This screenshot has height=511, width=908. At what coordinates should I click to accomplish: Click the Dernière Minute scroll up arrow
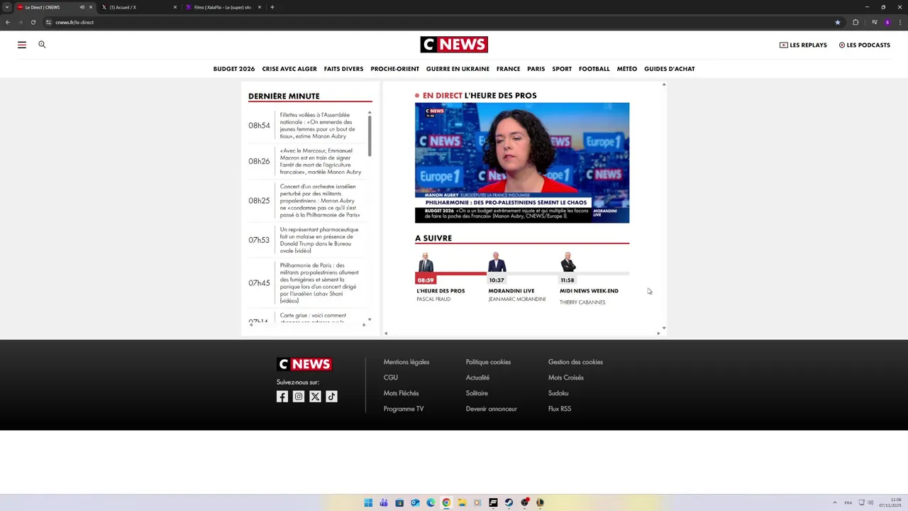[370, 112]
